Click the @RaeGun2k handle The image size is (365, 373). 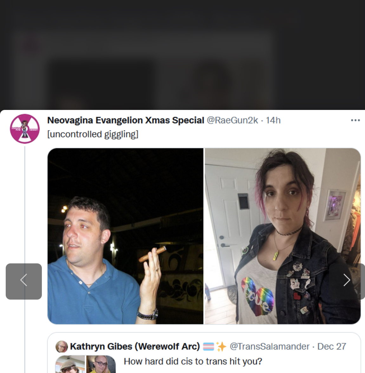[x=232, y=120]
